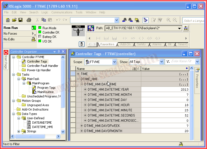Screen dimensions: 207x149
Task: Pin the Controller Organizer panel
Action: 58,52
